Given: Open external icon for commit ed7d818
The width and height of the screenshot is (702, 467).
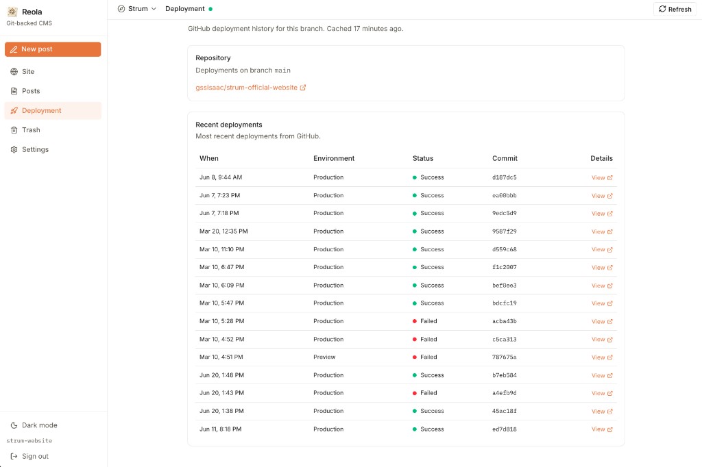Looking at the screenshot, I should pos(609,429).
